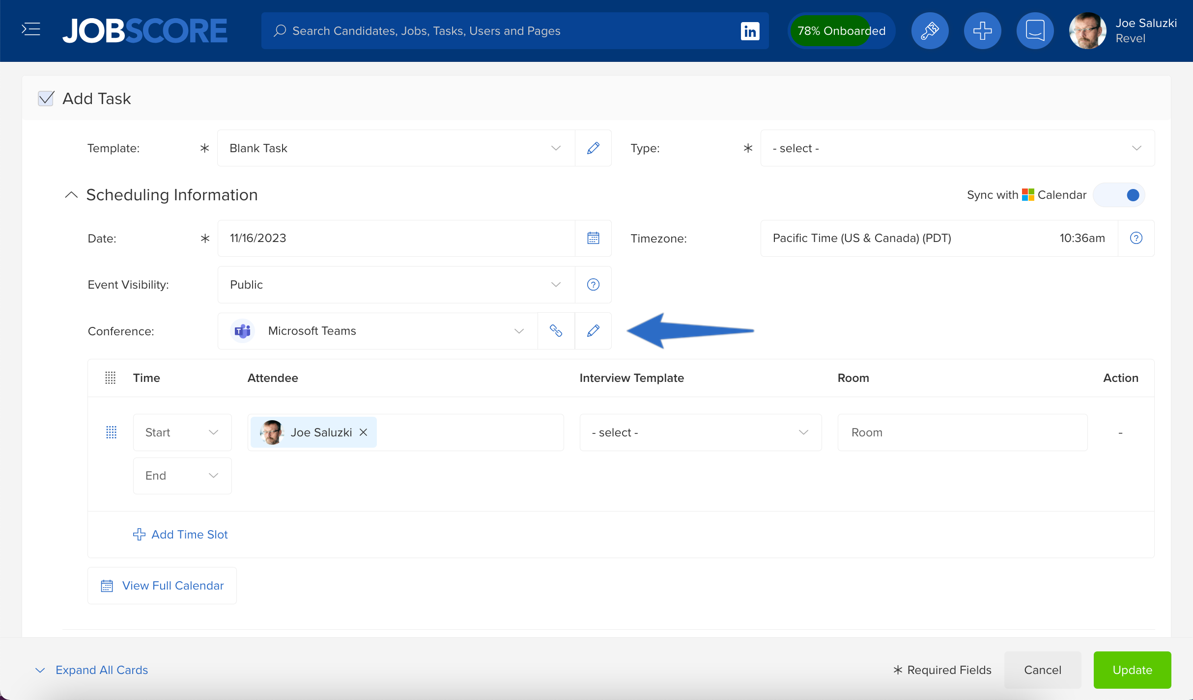This screenshot has width=1193, height=700.
Task: Remove Joe Saluzki attendee with X
Action: click(x=363, y=432)
